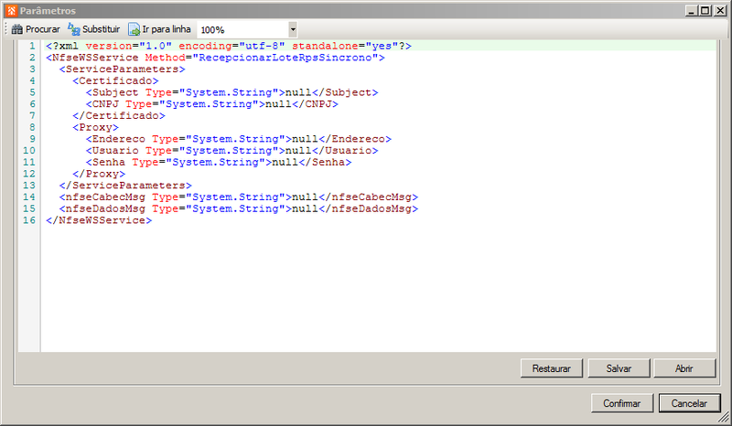Image resolution: width=732 pixels, height=426 pixels.
Task: Click the closing ServiceParameters tag
Action: (x=125, y=186)
